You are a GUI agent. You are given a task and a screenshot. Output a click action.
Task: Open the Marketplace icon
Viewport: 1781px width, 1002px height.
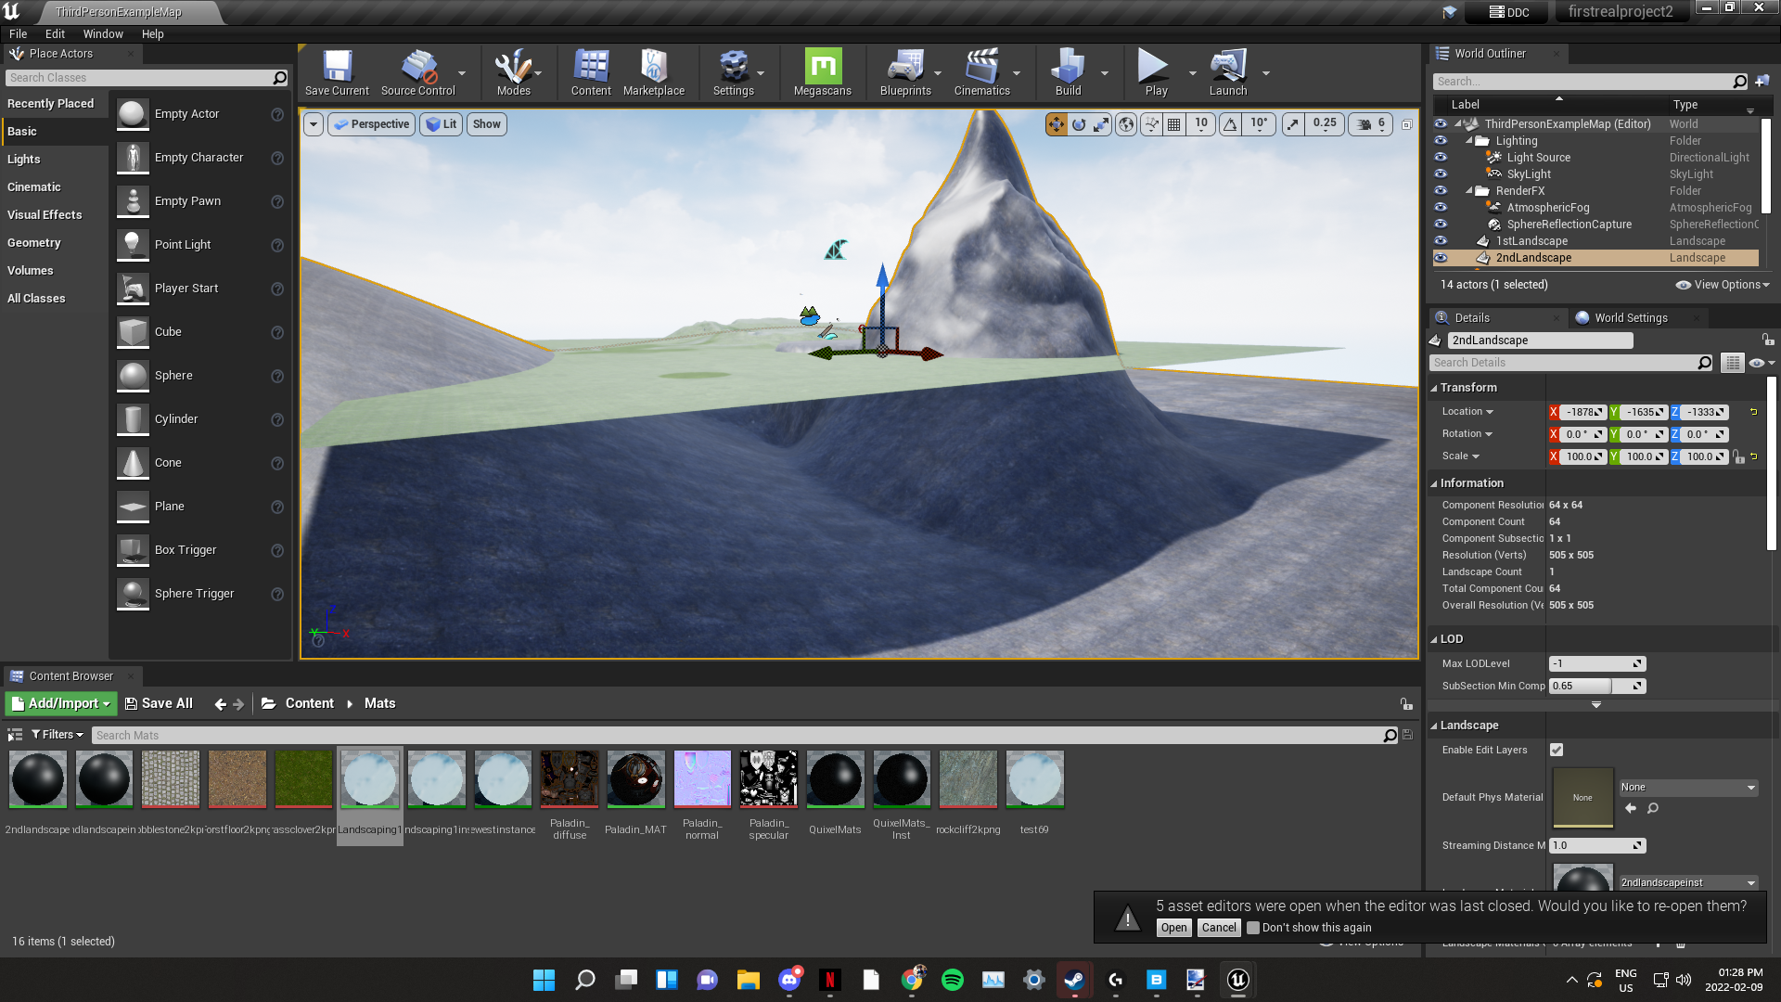pyautogui.click(x=654, y=72)
